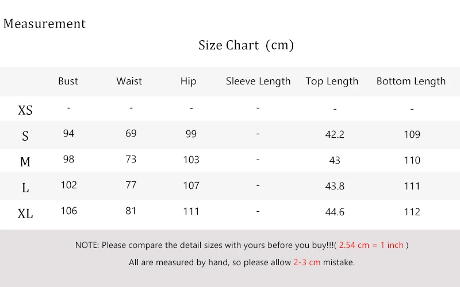This screenshot has width=460, height=287.
Task: Click the top length value 44.6
Action: (x=335, y=212)
